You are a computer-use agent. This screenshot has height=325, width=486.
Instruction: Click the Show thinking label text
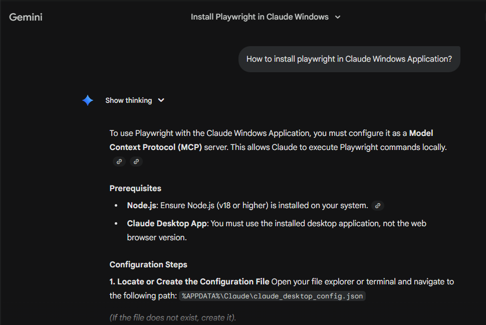[x=128, y=100]
